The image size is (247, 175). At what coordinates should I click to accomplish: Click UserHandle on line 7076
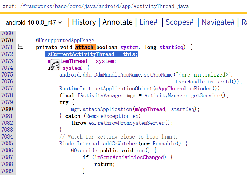coord(190,82)
